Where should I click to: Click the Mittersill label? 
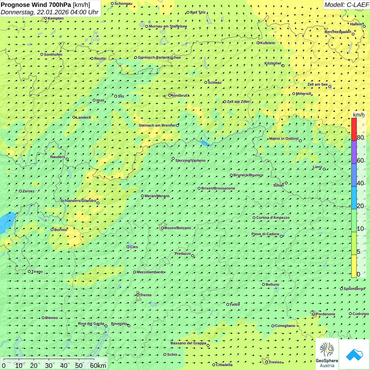pyautogui.click(x=303, y=94)
